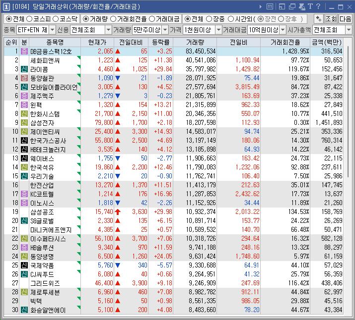Select the 거래회전율 ranking radio button
This screenshot has height=320, width=355.
point(113,19)
